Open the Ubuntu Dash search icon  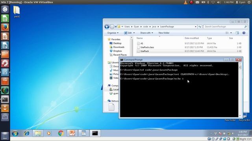point(5,9)
